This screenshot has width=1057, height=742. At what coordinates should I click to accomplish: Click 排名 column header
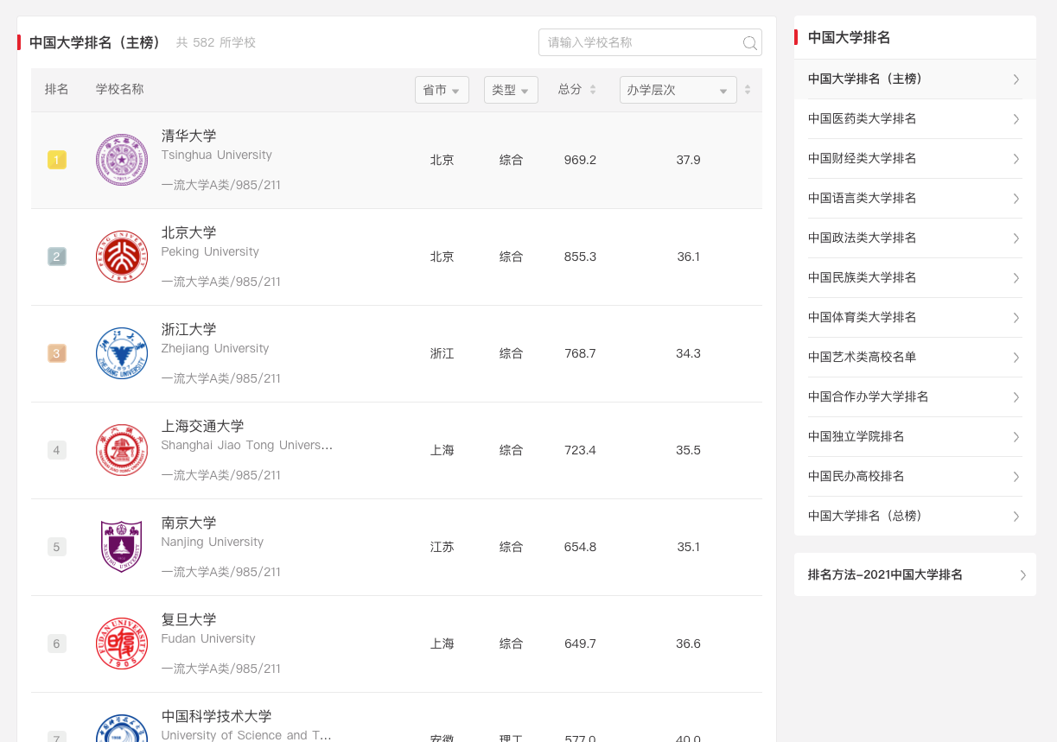click(x=57, y=90)
